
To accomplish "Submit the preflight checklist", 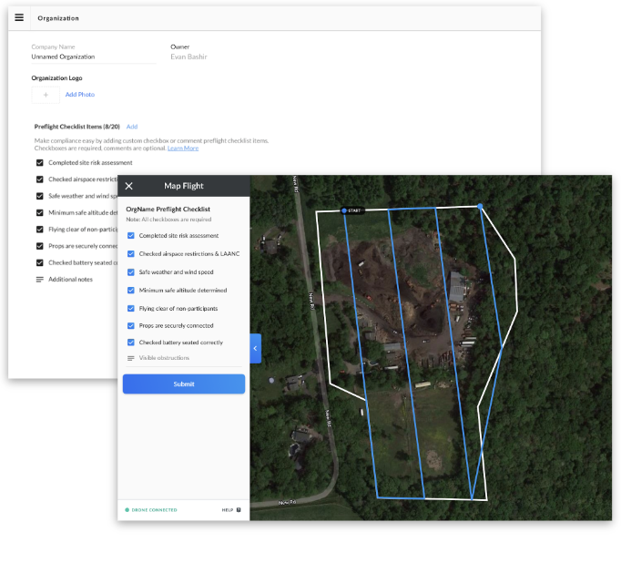I will pos(184,384).
